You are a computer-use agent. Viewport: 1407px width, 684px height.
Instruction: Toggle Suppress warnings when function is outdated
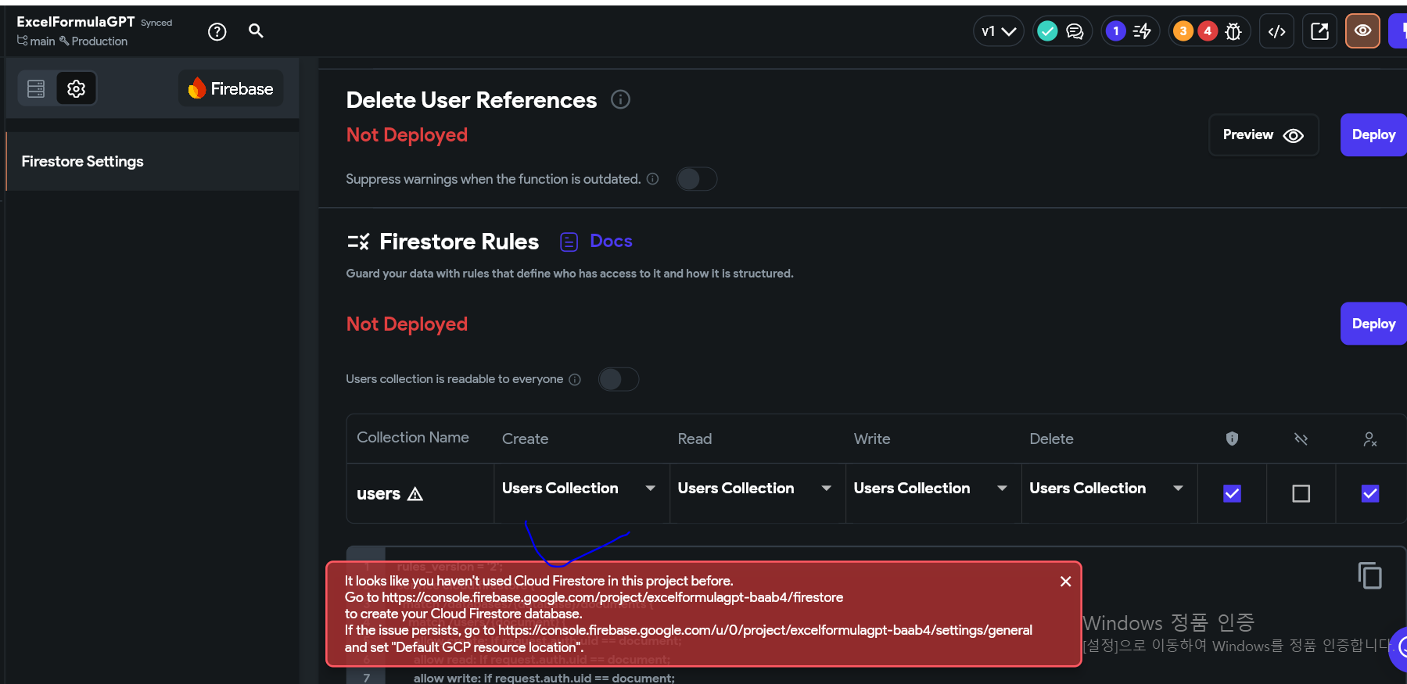[x=696, y=179]
